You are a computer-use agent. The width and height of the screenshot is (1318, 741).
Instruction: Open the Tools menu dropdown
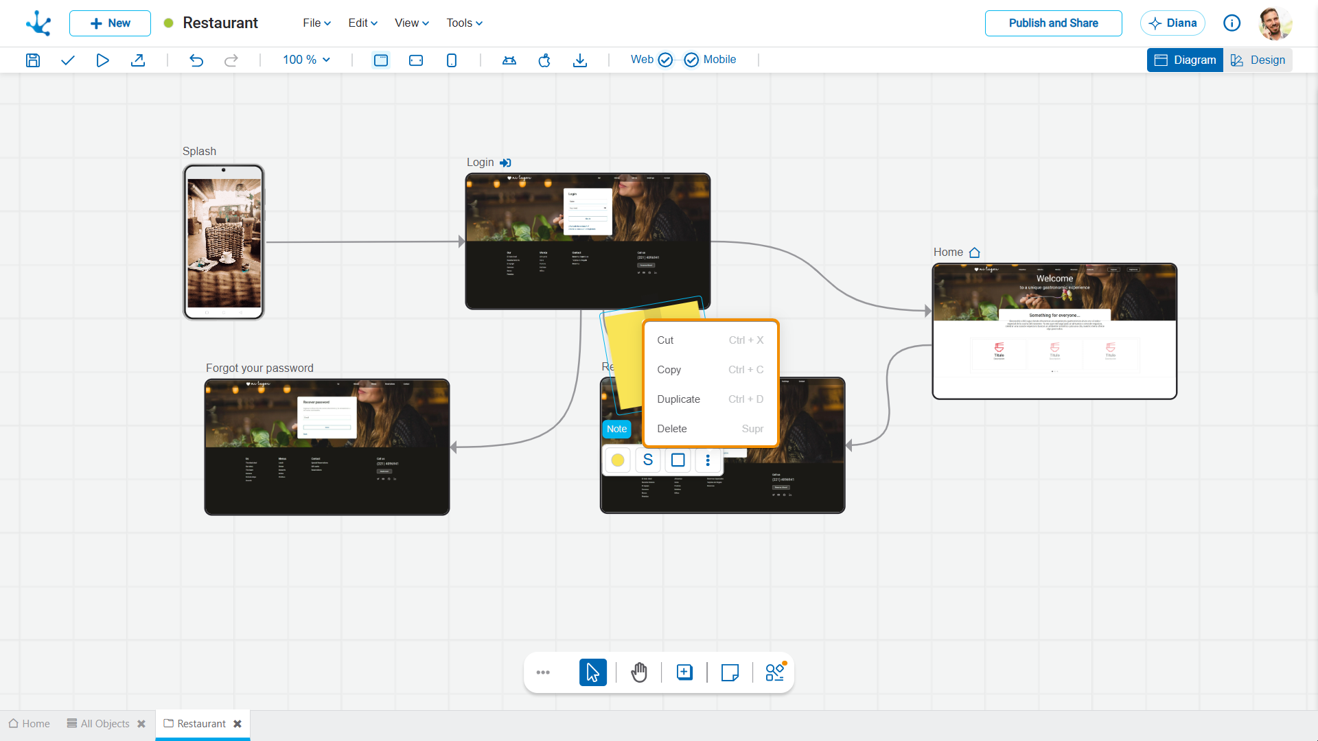(465, 23)
